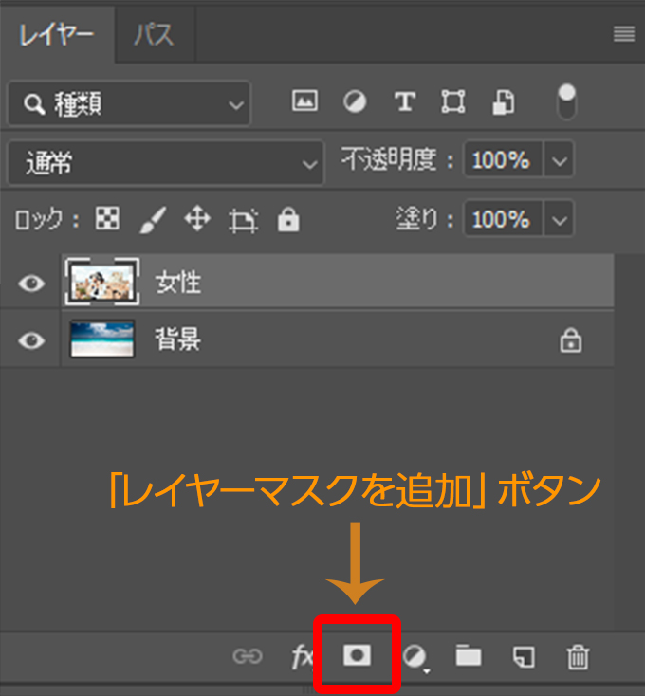Open the layer style fx menu
The height and width of the screenshot is (696, 645).
click(x=302, y=656)
